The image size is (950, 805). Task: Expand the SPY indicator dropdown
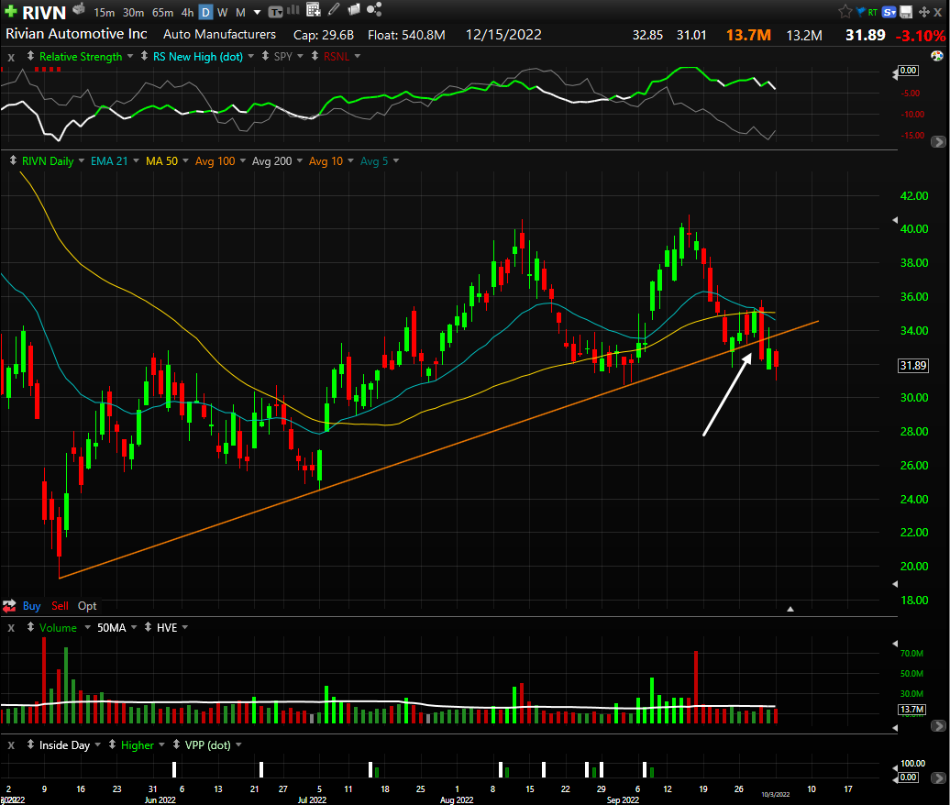(x=301, y=56)
